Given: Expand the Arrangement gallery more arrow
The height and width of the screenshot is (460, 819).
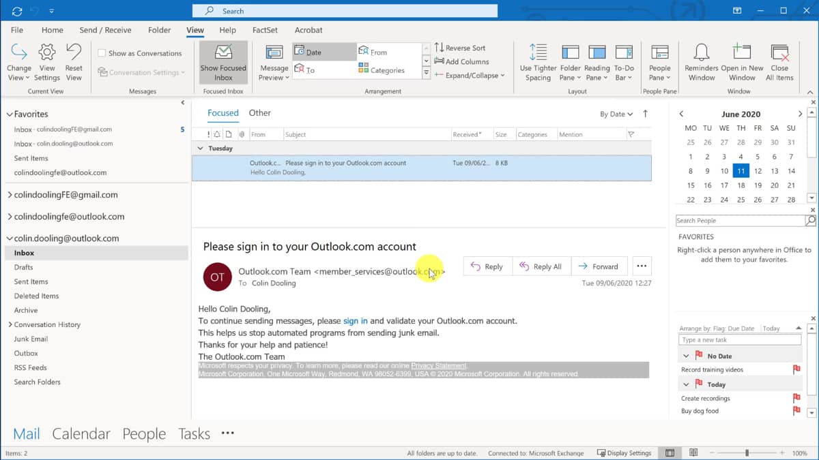Looking at the screenshot, I should [427, 72].
